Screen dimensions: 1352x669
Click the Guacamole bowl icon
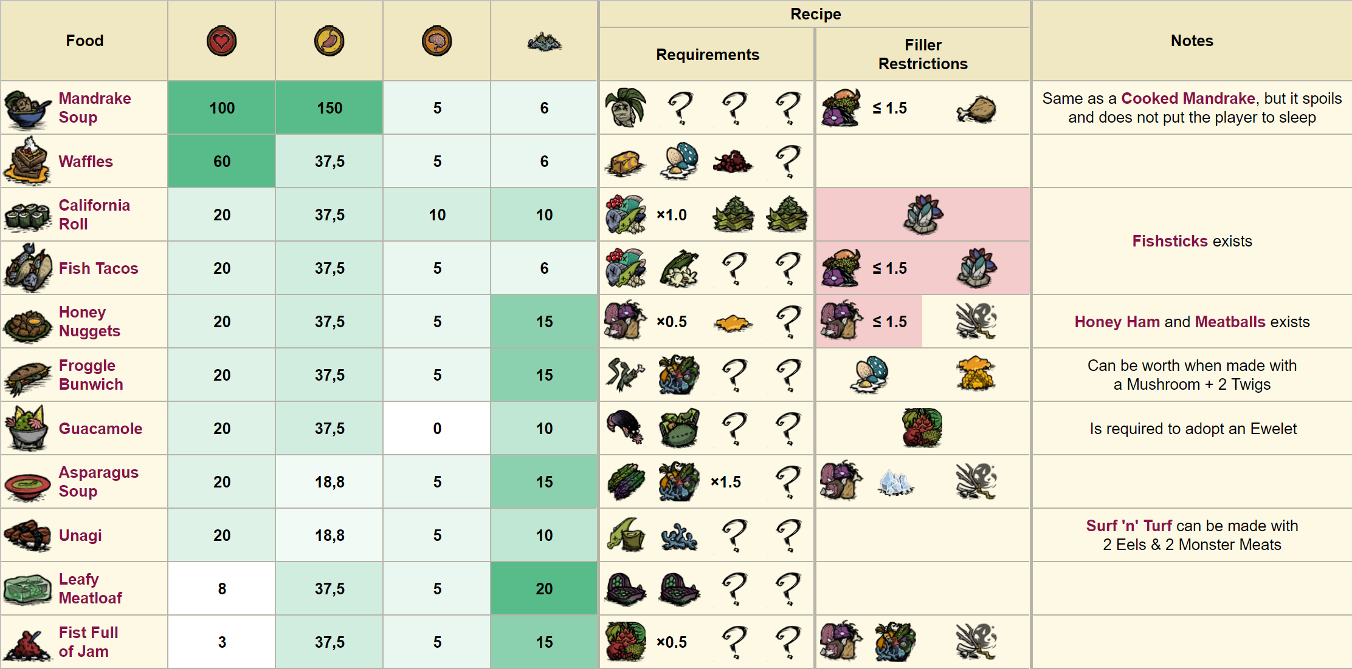27,429
